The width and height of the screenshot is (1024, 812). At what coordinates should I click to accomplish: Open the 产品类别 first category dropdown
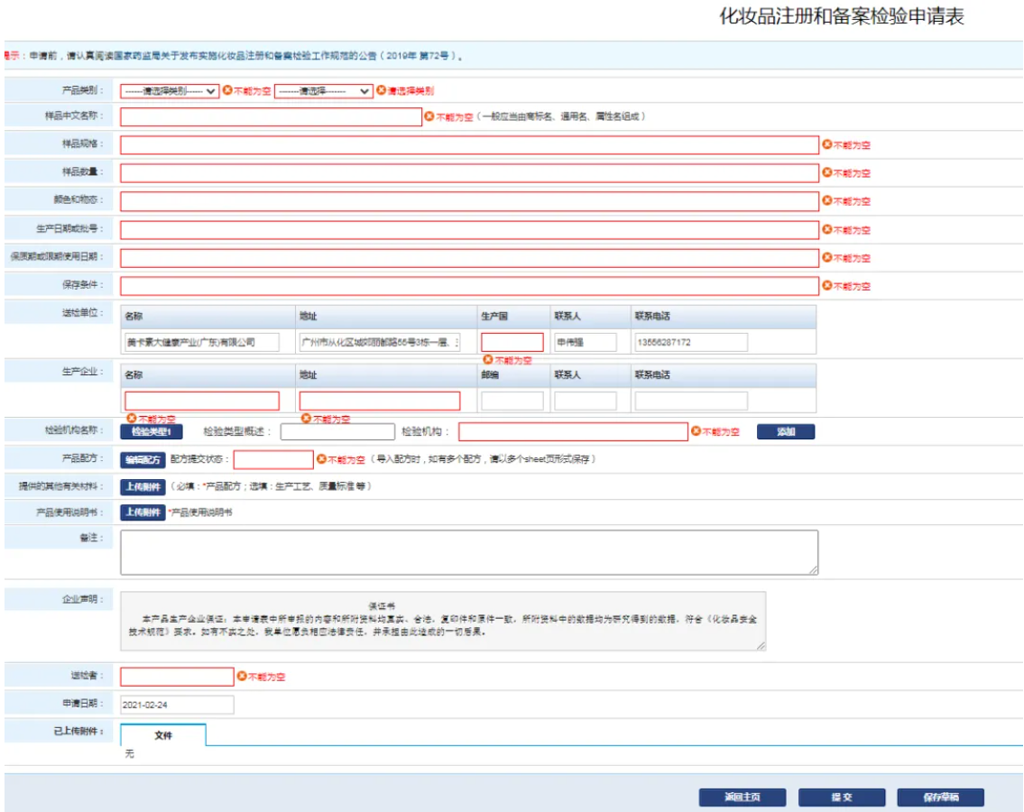pos(170,91)
